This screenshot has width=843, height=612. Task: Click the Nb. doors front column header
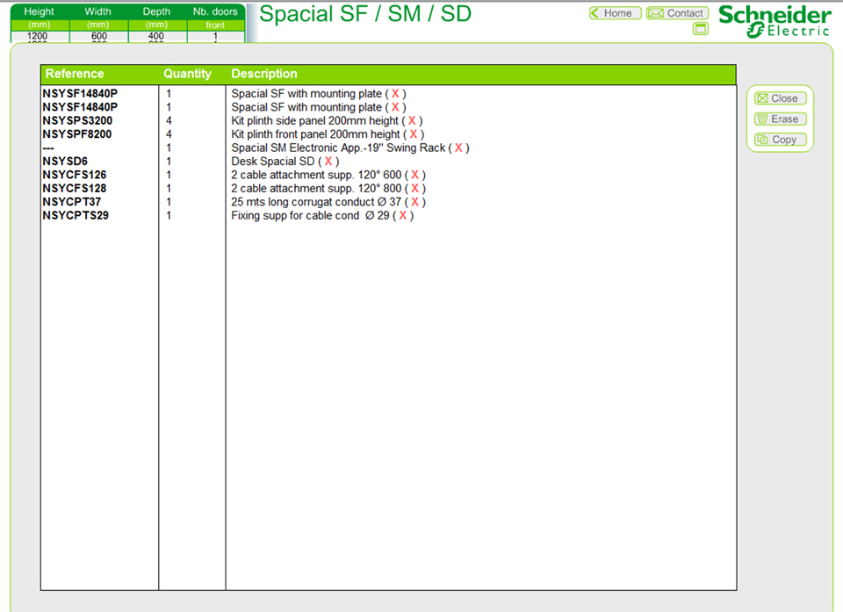pyautogui.click(x=216, y=18)
